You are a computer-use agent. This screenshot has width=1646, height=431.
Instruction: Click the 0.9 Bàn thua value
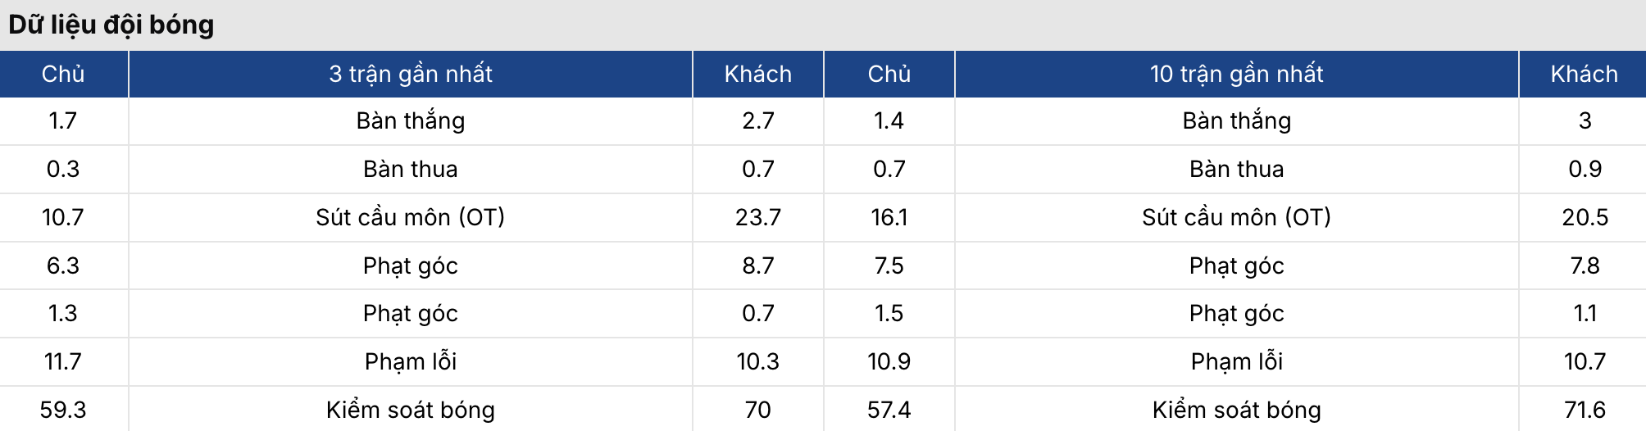(1584, 169)
